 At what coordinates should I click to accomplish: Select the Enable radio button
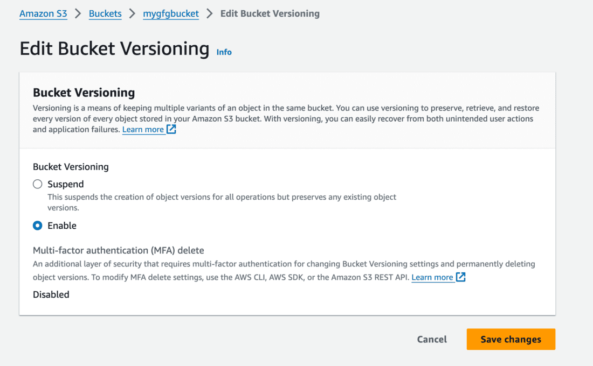click(38, 226)
